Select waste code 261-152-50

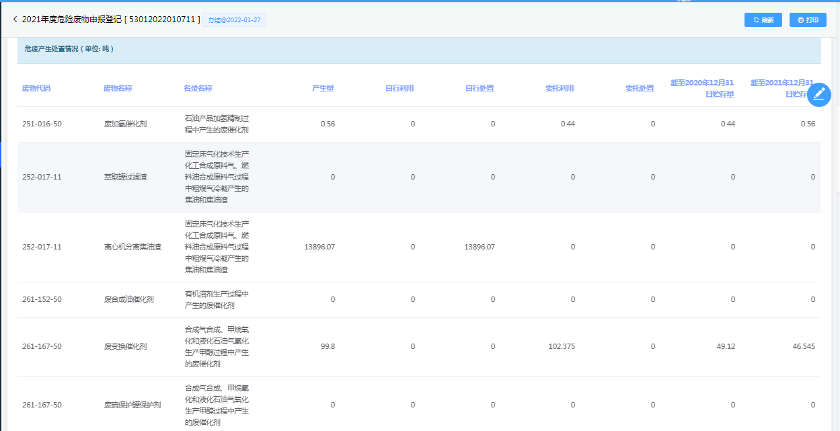[42, 299]
